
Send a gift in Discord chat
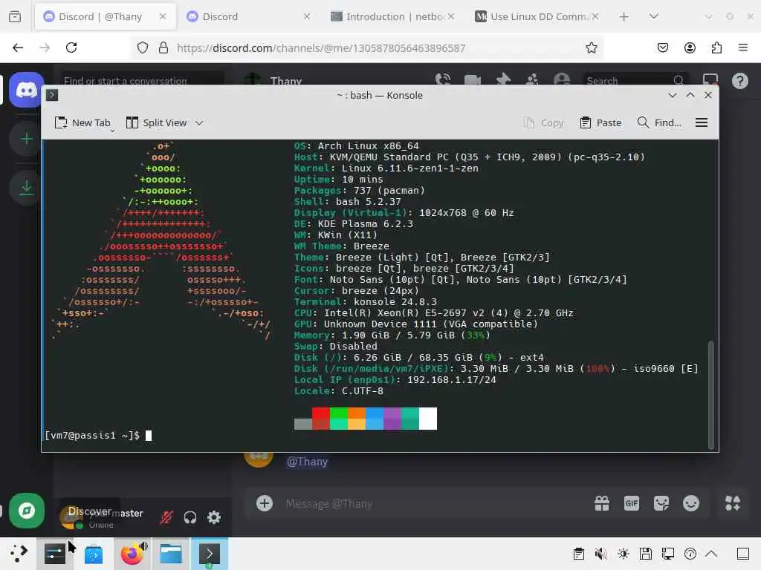pyautogui.click(x=602, y=503)
